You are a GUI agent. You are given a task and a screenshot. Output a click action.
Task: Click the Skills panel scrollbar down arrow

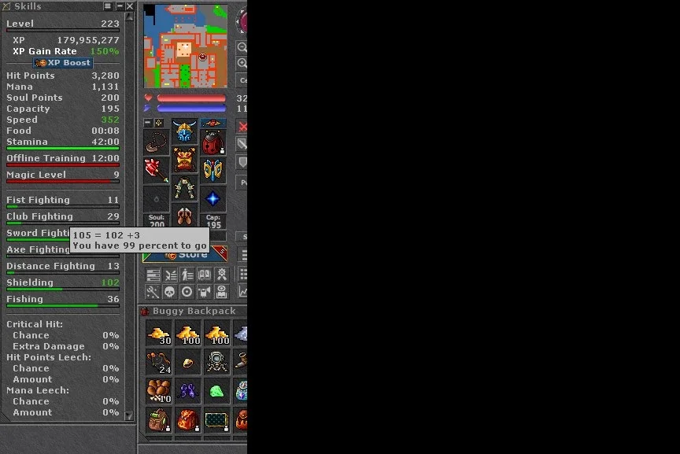(x=129, y=416)
